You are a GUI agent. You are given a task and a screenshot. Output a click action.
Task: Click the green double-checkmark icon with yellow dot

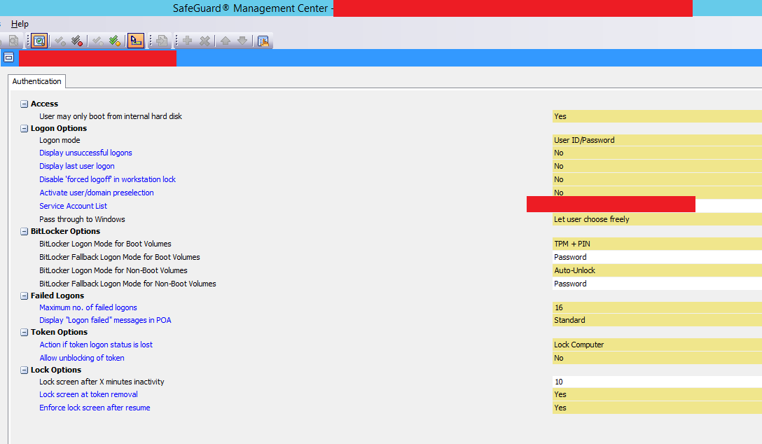pyautogui.click(x=115, y=41)
